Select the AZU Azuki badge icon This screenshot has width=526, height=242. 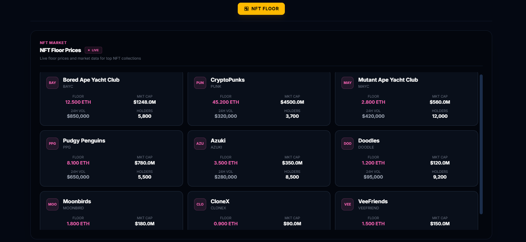coord(200,144)
